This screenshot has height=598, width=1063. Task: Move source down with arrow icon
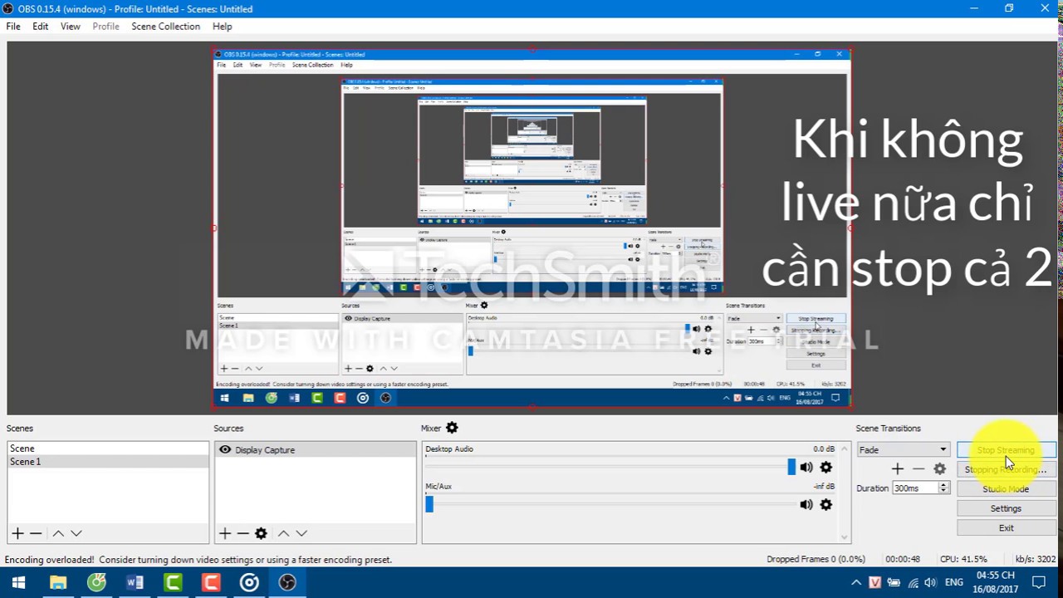tap(301, 533)
